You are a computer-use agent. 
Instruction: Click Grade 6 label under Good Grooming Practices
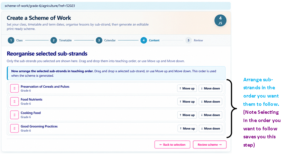tap(26, 131)
